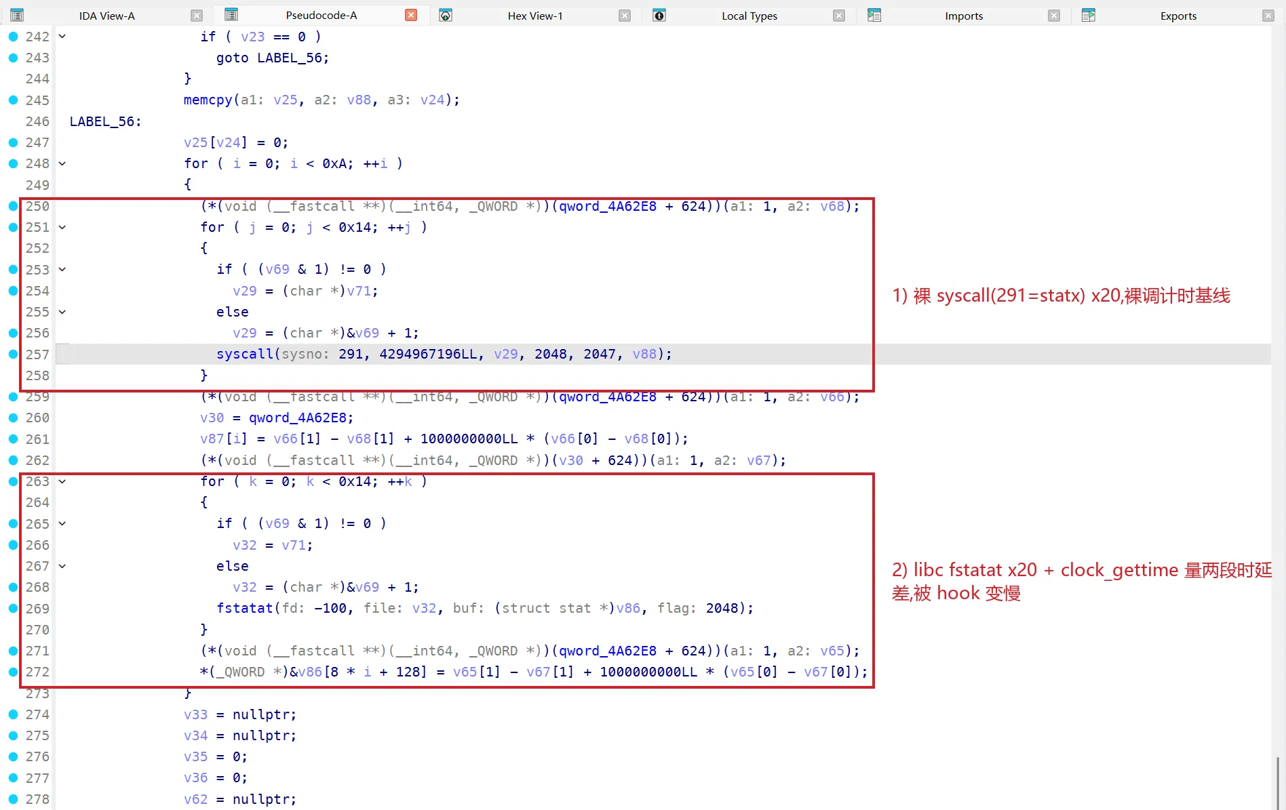The image size is (1286, 810).
Task: Switch to the Hex View-1 tab
Action: point(535,16)
